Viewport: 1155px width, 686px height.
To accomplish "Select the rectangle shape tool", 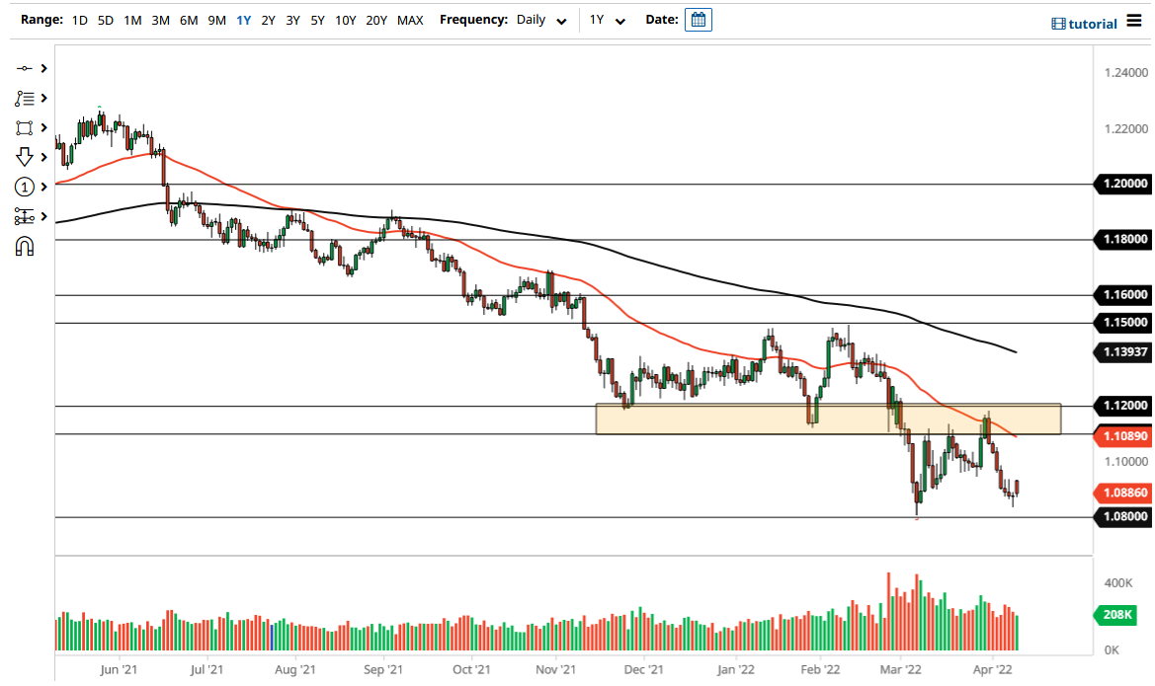I will (25, 126).
